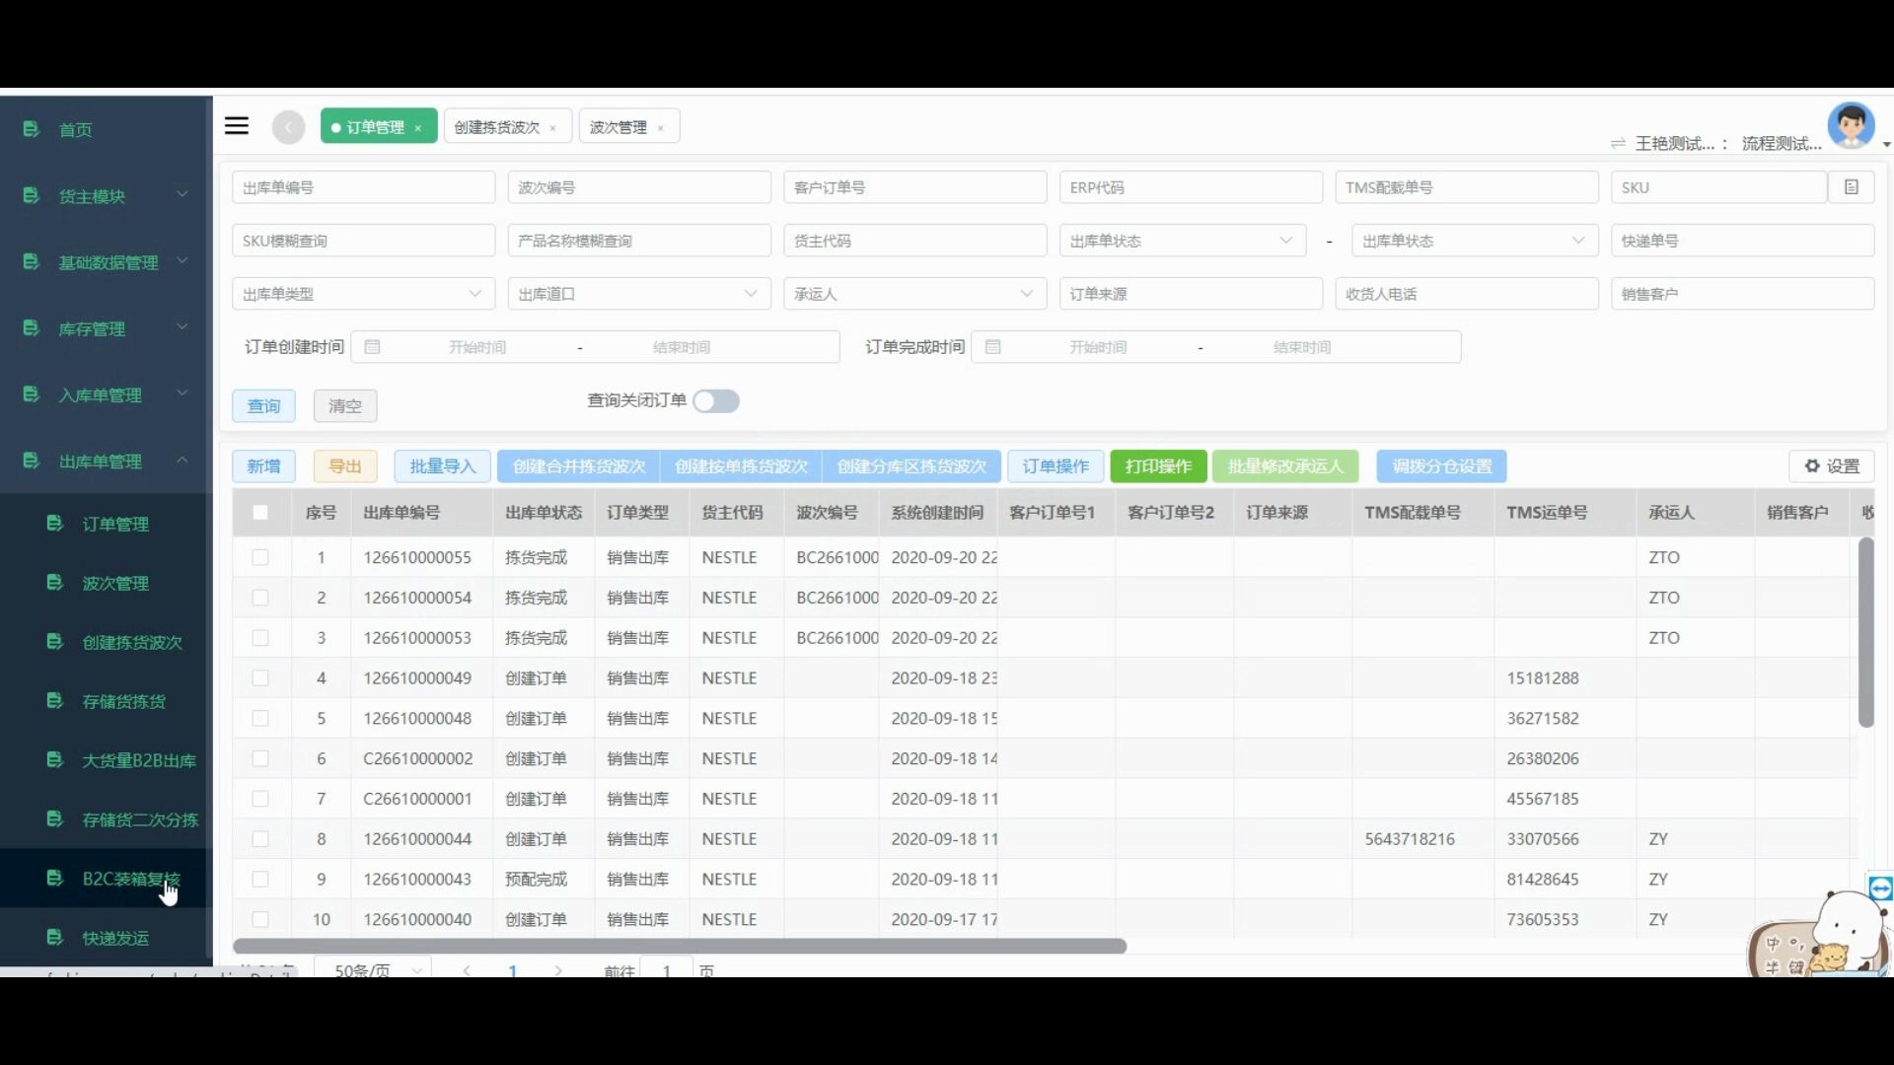Click the 创建拣货波次 submenu icon
The image size is (1894, 1065).
(55, 641)
